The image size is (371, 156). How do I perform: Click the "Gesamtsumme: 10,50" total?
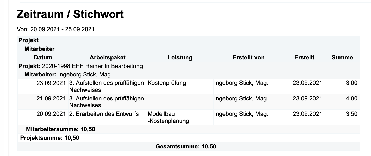(x=186, y=146)
